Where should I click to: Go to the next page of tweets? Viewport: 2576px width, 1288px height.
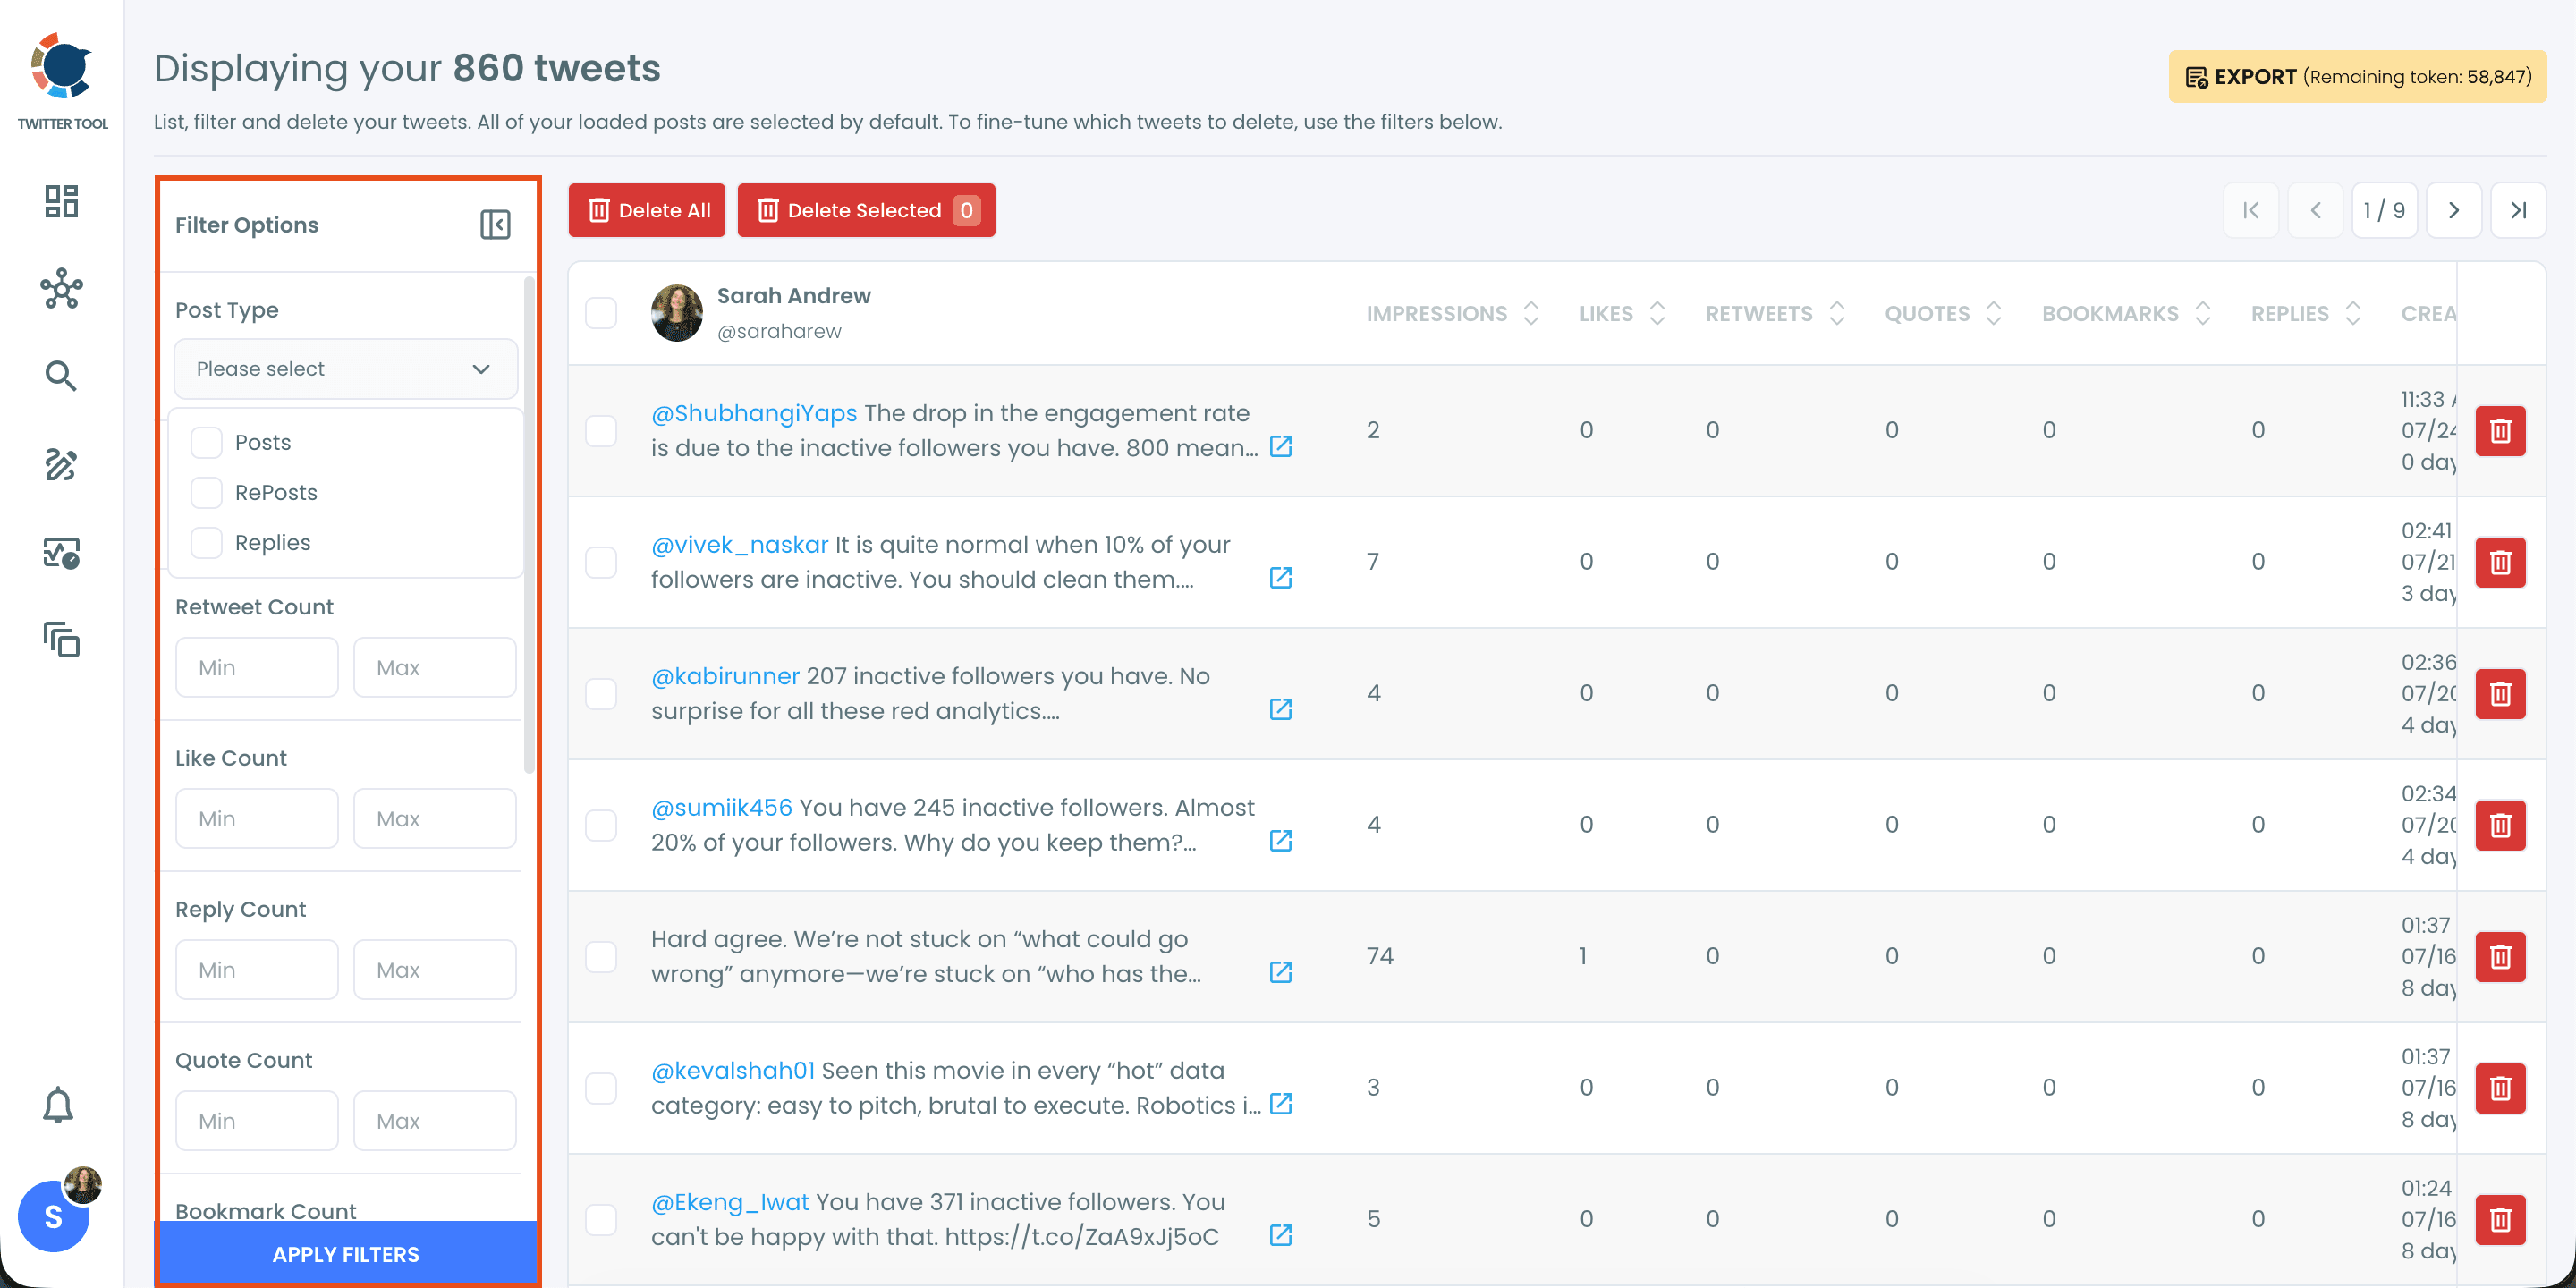tap(2453, 210)
